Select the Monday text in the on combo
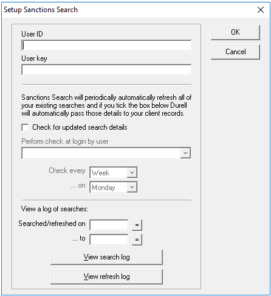 pyautogui.click(x=103, y=188)
